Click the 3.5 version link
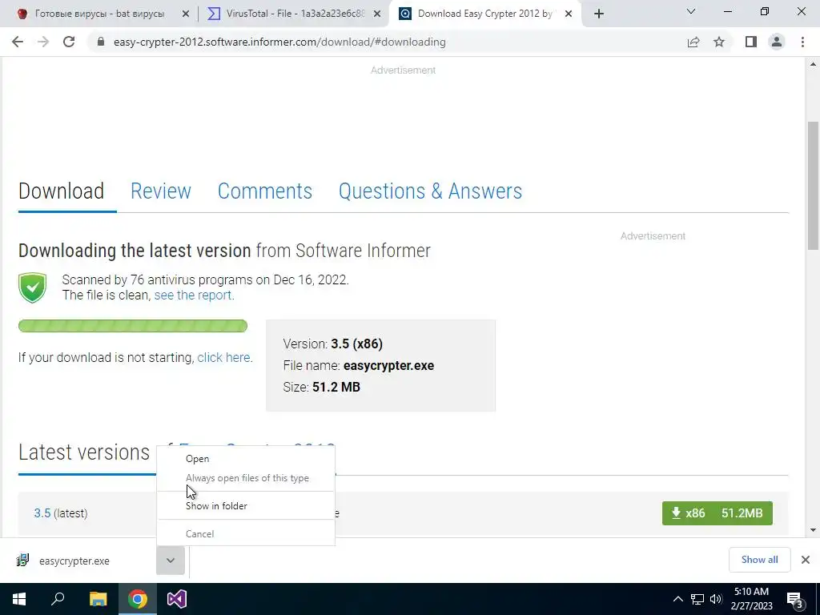Image resolution: width=820 pixels, height=615 pixels. [x=42, y=513]
